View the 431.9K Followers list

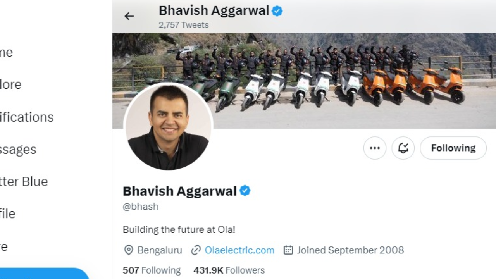point(229,270)
